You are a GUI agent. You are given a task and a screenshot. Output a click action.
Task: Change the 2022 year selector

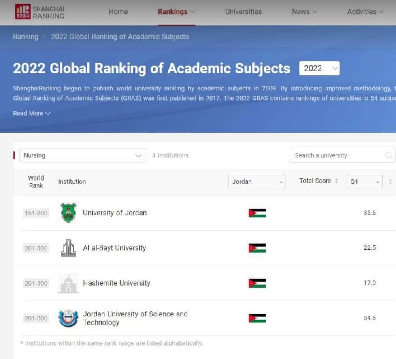319,68
